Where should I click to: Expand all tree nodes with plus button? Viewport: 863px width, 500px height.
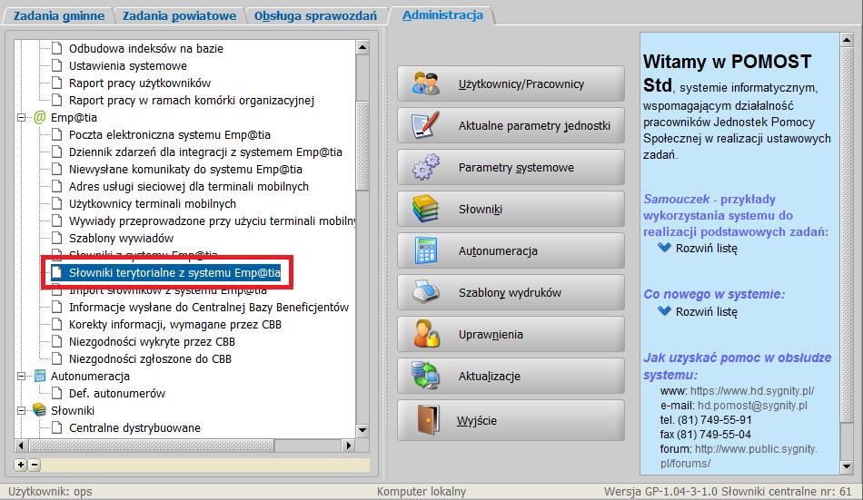[20, 465]
